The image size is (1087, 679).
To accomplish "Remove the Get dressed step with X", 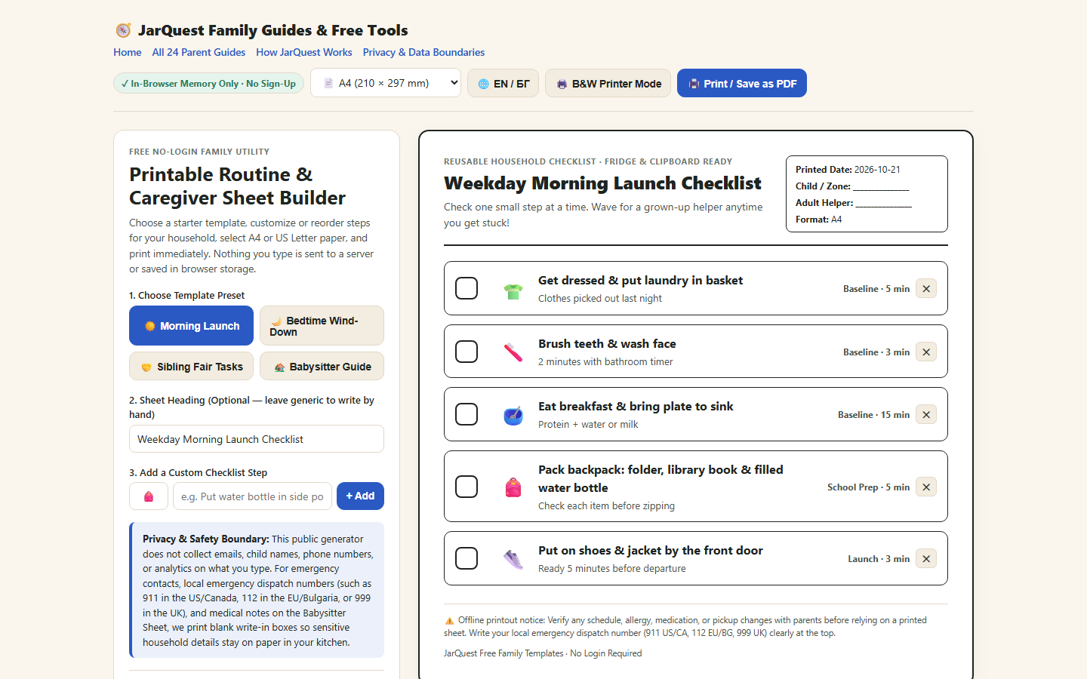I will point(926,288).
